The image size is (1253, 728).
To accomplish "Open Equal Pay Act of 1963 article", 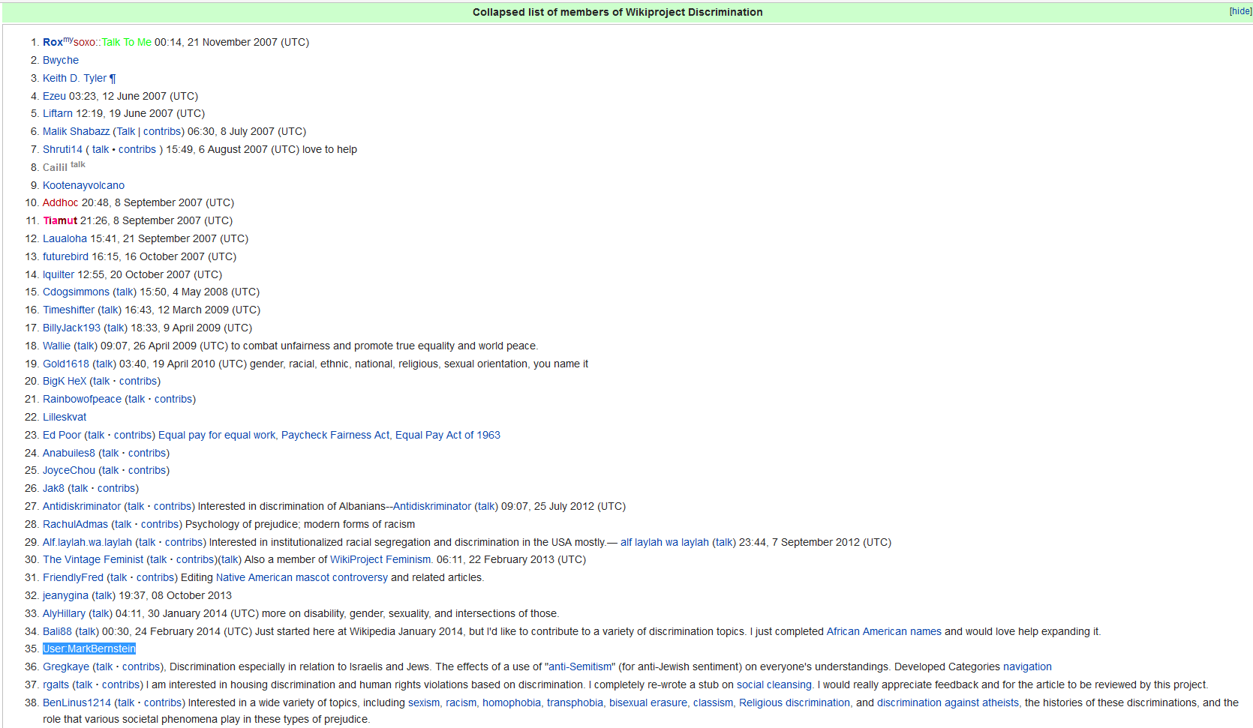I will pyautogui.click(x=448, y=435).
